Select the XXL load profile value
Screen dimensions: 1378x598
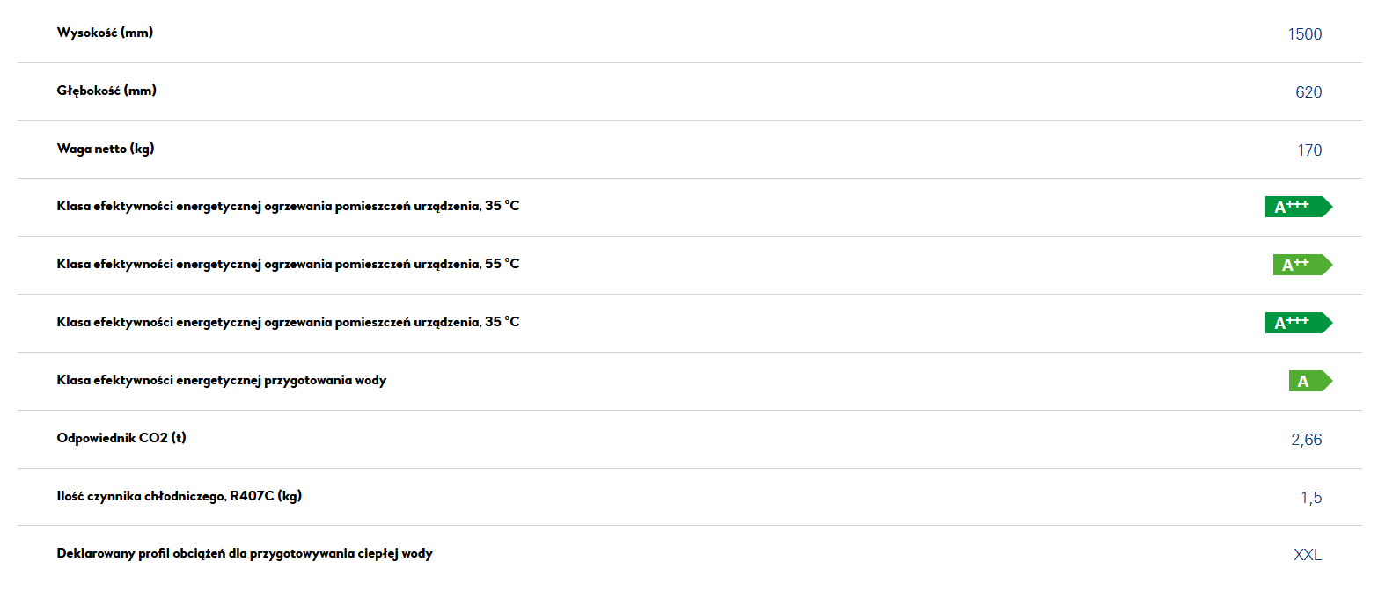pyautogui.click(x=1308, y=555)
